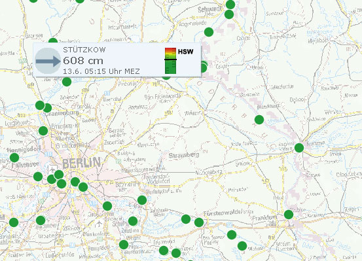Click the HSW legend text

click(x=186, y=52)
